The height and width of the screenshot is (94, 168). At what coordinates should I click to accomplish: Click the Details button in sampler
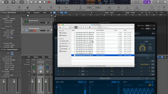pyautogui.click(x=152, y=38)
